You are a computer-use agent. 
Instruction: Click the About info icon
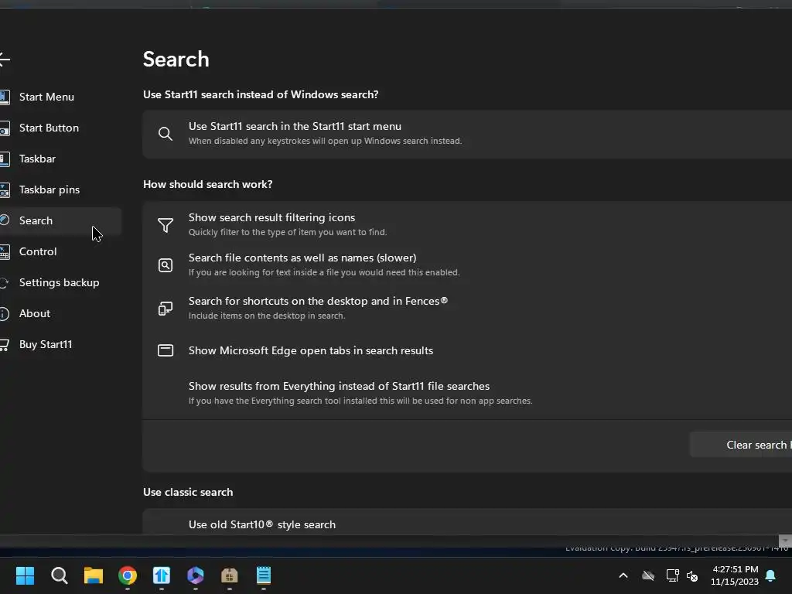coord(4,314)
